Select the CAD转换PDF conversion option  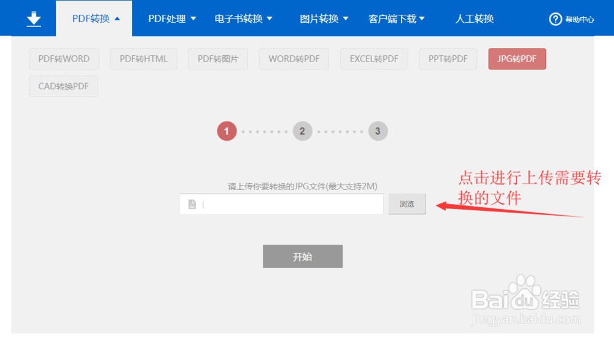[x=63, y=86]
